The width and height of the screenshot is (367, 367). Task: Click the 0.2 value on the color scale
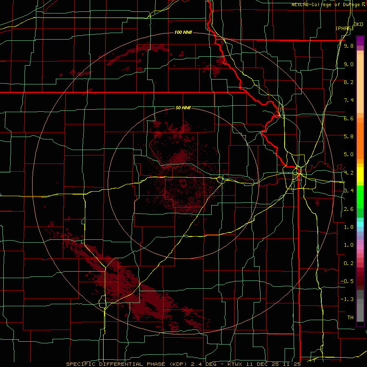pos(349,263)
